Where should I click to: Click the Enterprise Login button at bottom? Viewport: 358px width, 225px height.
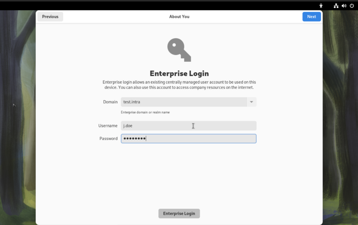(x=179, y=213)
